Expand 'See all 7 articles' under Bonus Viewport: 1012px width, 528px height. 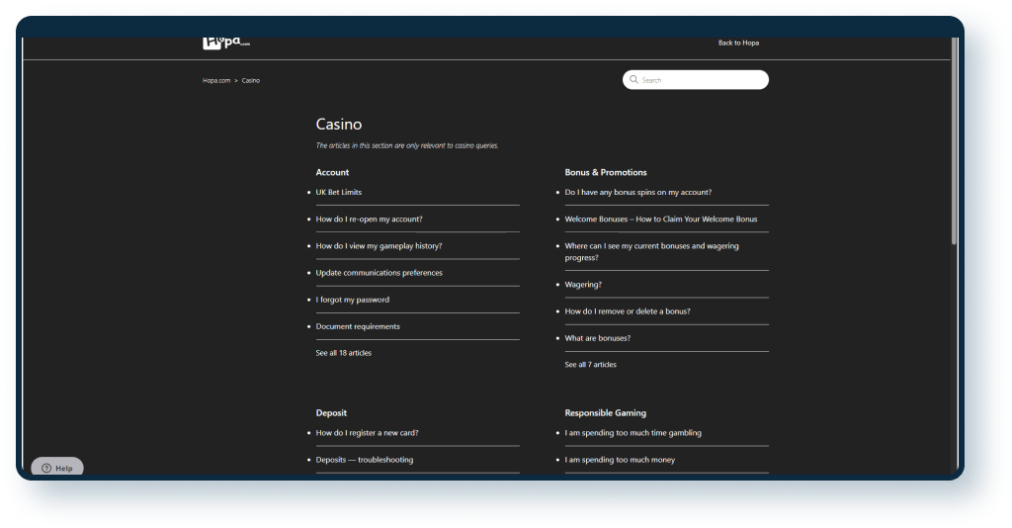click(x=590, y=364)
